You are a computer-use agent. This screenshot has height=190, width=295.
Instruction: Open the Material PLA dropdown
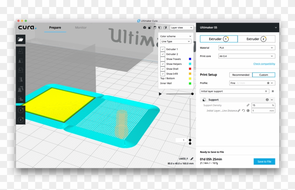[247, 48]
